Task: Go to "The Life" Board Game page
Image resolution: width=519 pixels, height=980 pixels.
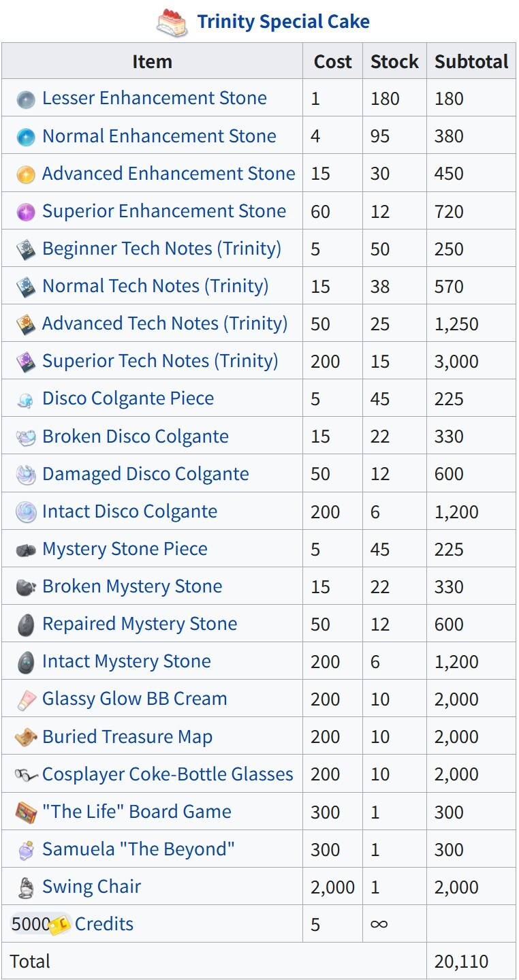Action: coord(136,812)
